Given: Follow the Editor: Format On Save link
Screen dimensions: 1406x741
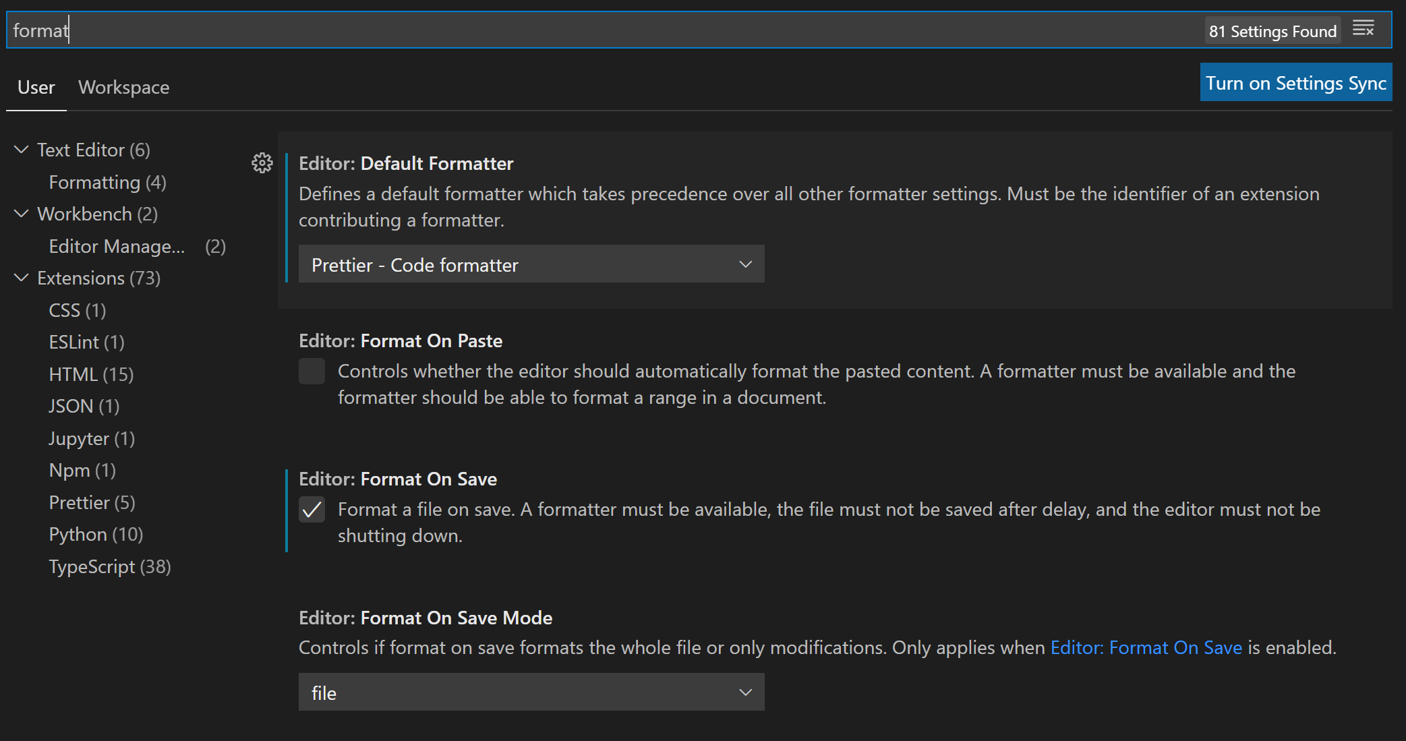Looking at the screenshot, I should (1146, 647).
